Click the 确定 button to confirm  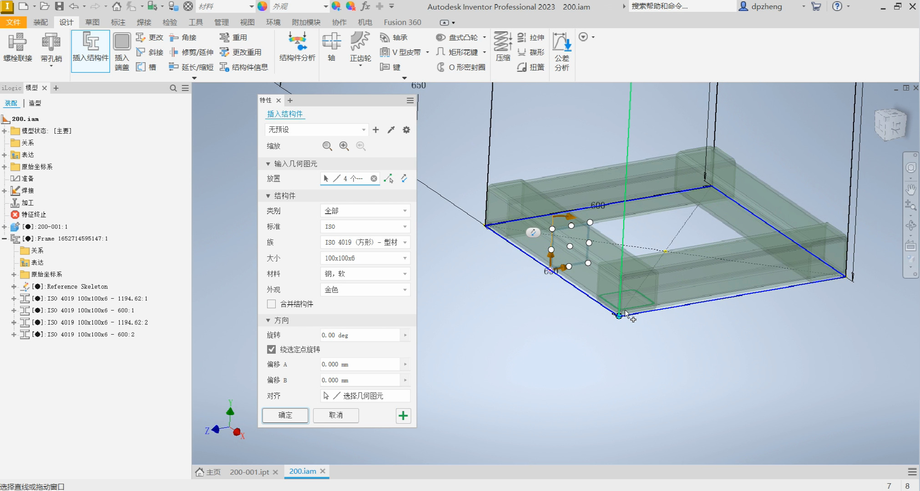coord(285,415)
